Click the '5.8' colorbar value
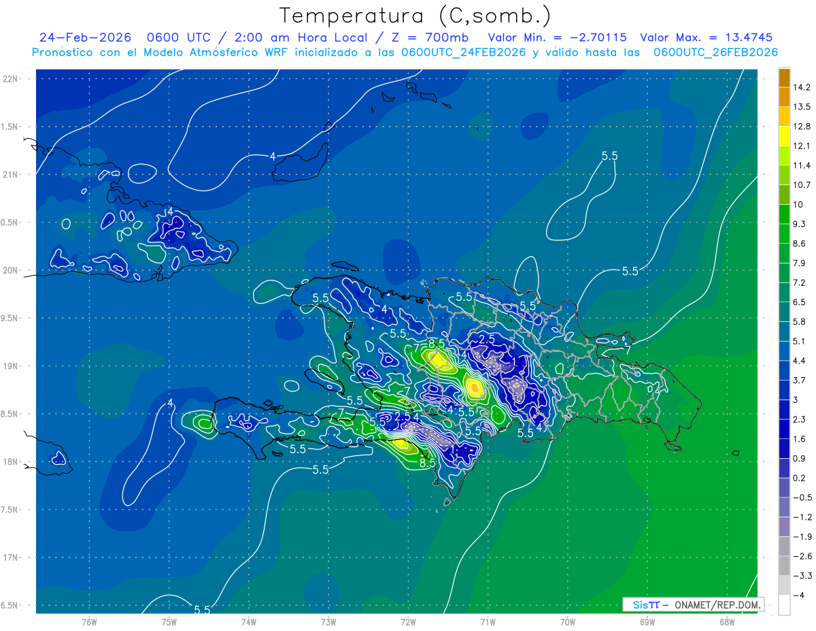This screenshot has height=631, width=816. point(800,321)
